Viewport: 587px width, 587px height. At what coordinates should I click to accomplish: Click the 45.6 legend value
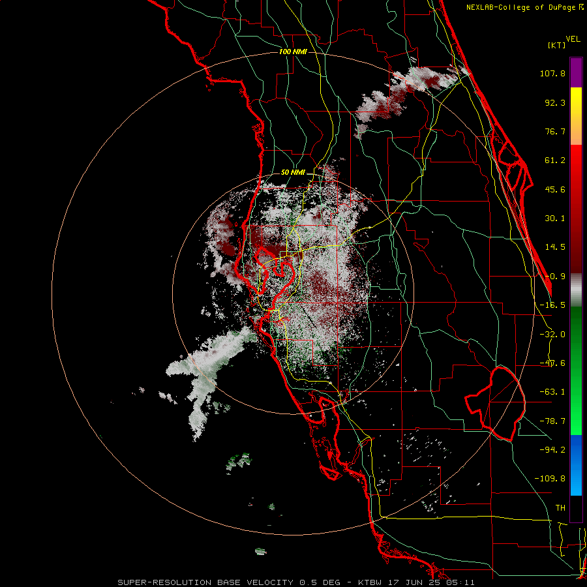point(555,189)
